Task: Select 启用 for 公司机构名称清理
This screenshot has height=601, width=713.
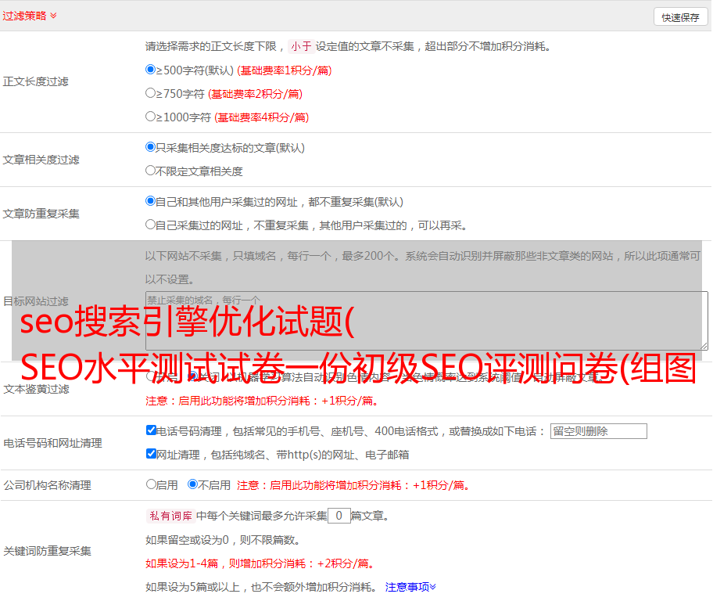Action: point(151,484)
